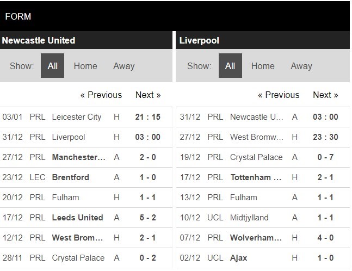Open Liverpool's Ajax 1-0 match

coord(238,258)
